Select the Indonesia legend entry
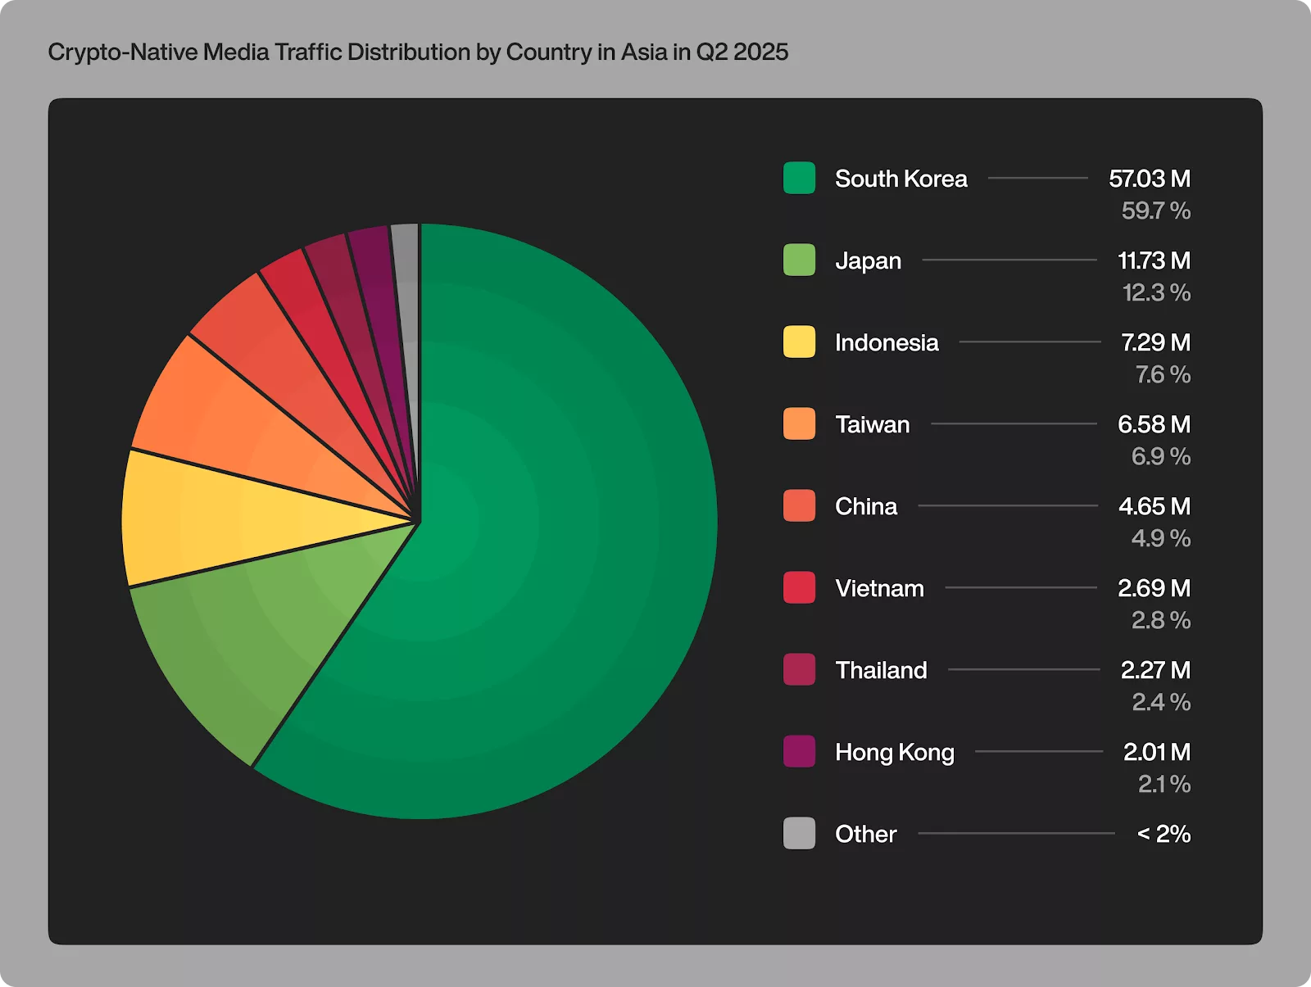The width and height of the screenshot is (1311, 987). click(x=886, y=342)
